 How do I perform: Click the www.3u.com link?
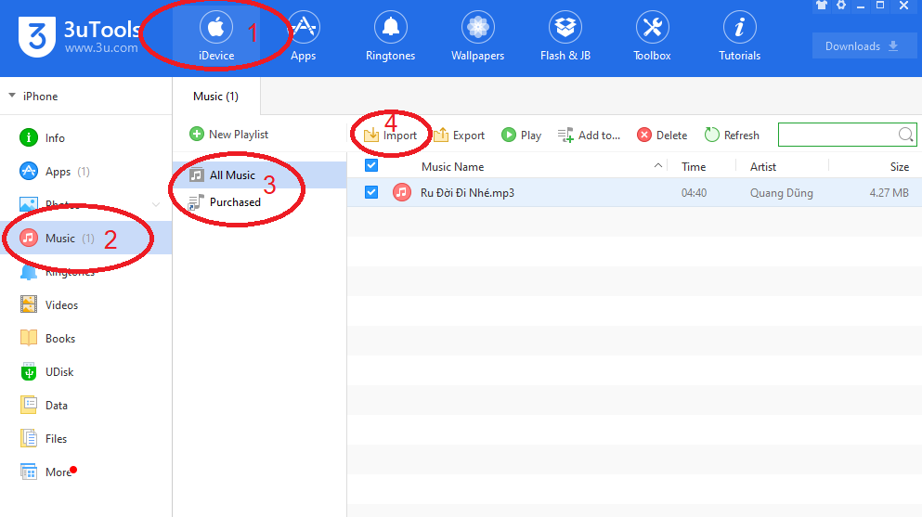[101, 48]
